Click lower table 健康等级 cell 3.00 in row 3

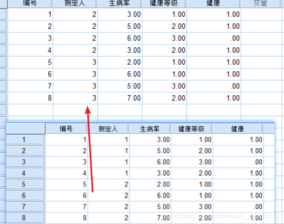click(192, 162)
